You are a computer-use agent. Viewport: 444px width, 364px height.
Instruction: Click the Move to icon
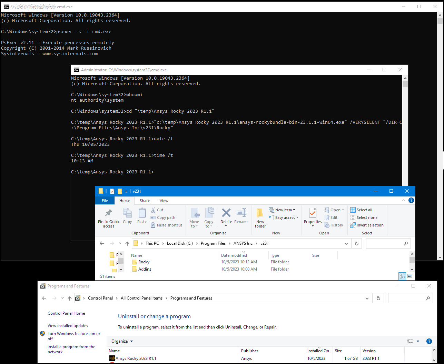pos(195,213)
